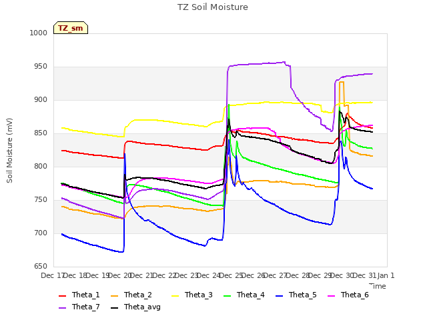The width and height of the screenshot is (427, 320).
Task: Click the 950 y-axis tick label
Action: (41, 67)
